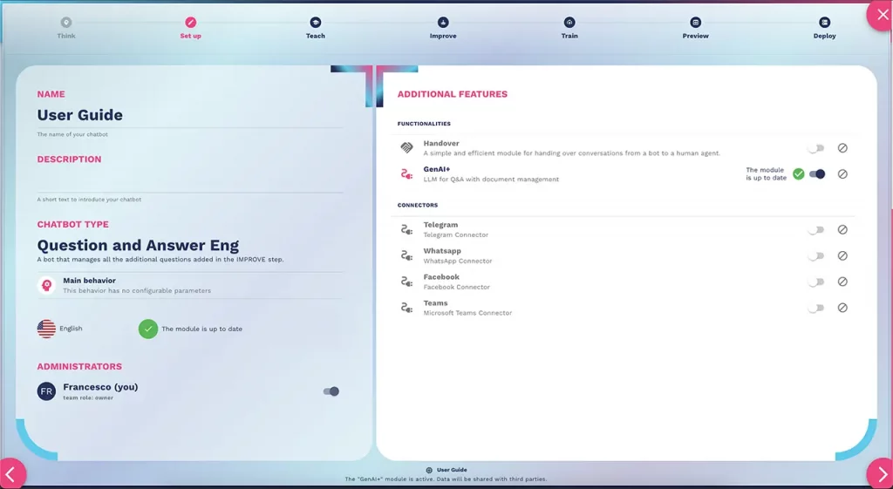Turn on the Telegram connector switch
The height and width of the screenshot is (489, 893).
(816, 229)
